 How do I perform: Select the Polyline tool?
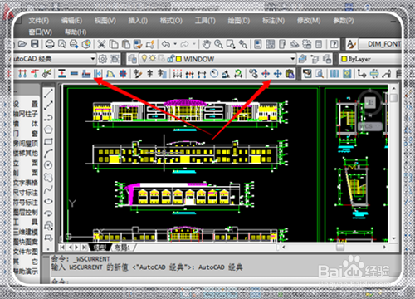(x=48, y=117)
